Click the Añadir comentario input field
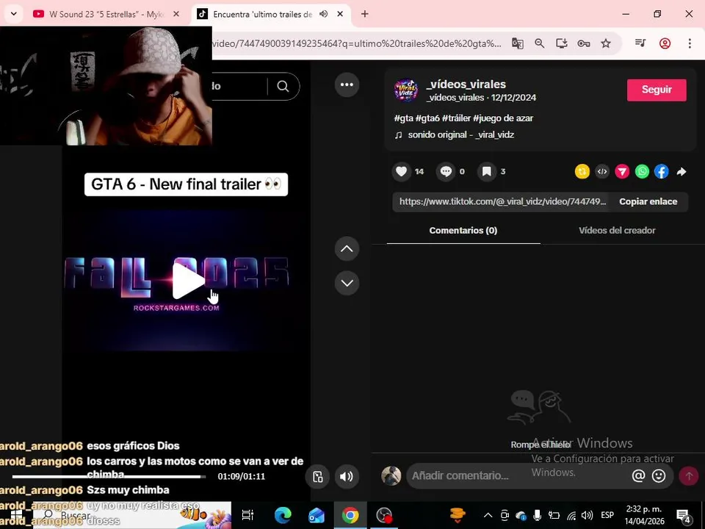 click(517, 475)
